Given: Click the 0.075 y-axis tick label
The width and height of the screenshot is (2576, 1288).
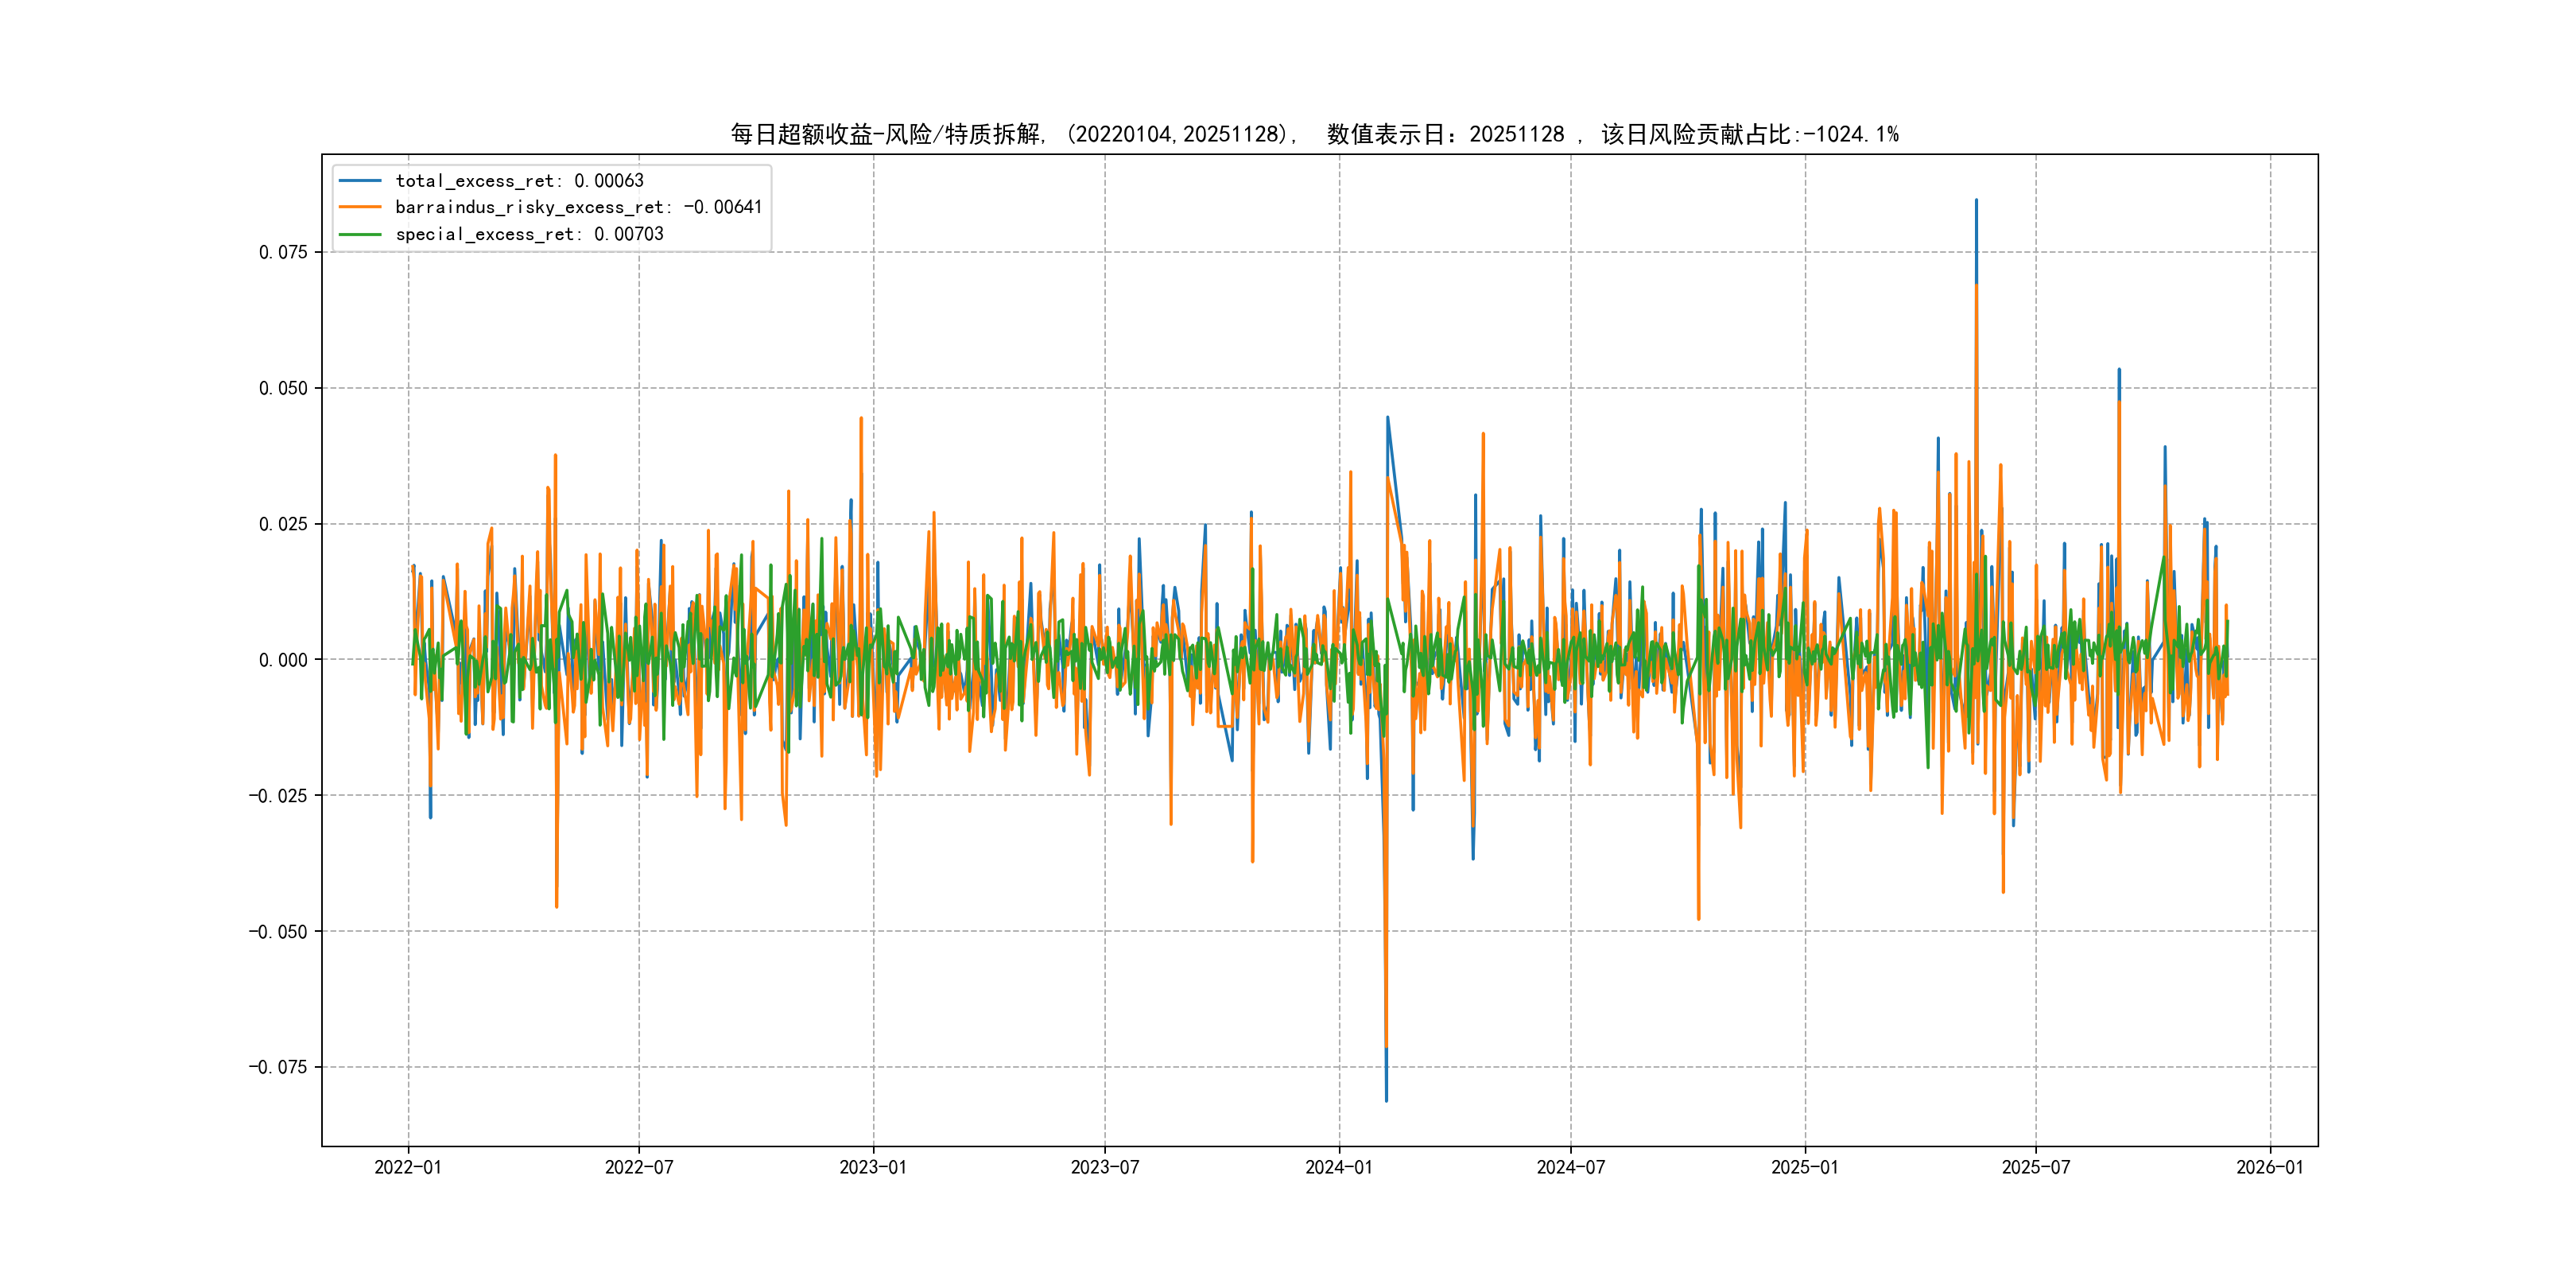Looking at the screenshot, I should point(283,252).
